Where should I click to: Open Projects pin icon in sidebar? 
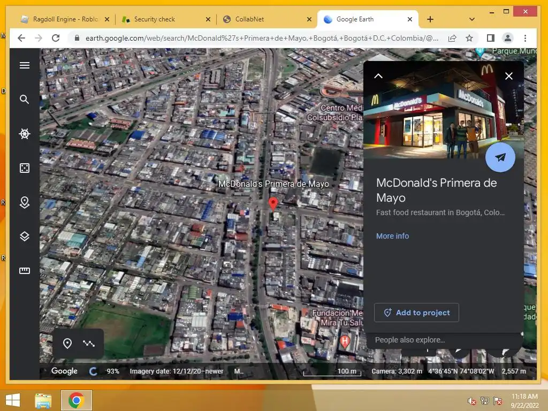25,202
